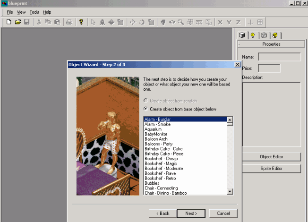Open a file using the folder icon
This screenshot has width=308, height=222.
coord(17,22)
